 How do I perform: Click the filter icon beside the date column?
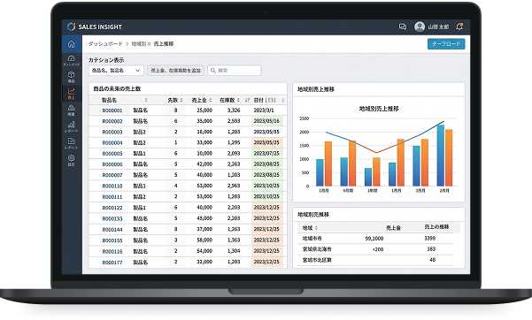247,100
